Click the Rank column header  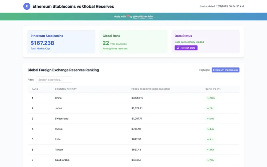click(x=35, y=89)
